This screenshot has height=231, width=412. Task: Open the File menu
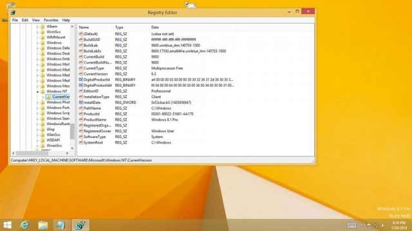[15, 20]
